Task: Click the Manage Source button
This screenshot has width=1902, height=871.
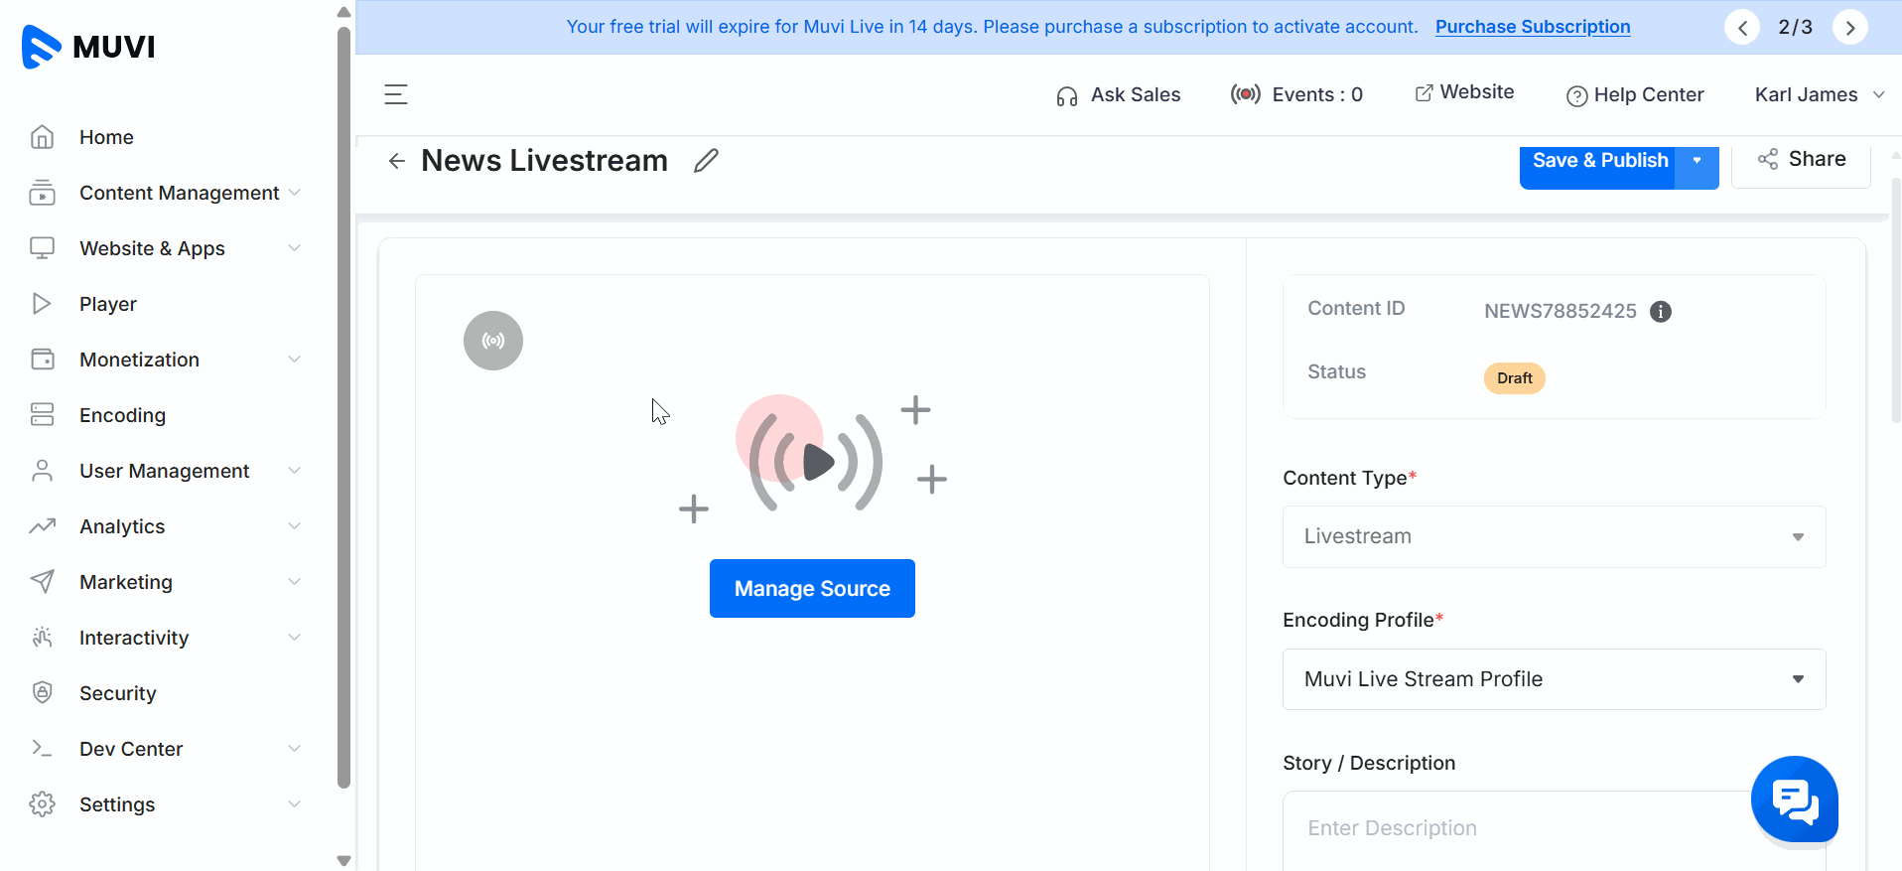Action: point(812,588)
